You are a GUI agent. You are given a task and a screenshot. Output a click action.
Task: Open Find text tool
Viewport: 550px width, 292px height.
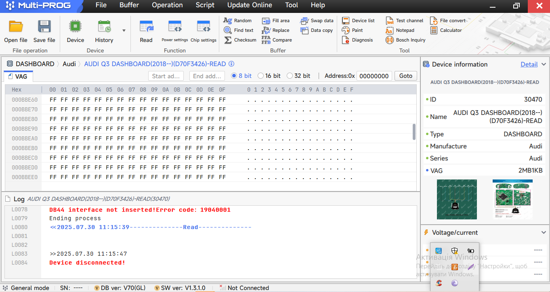pyautogui.click(x=239, y=30)
